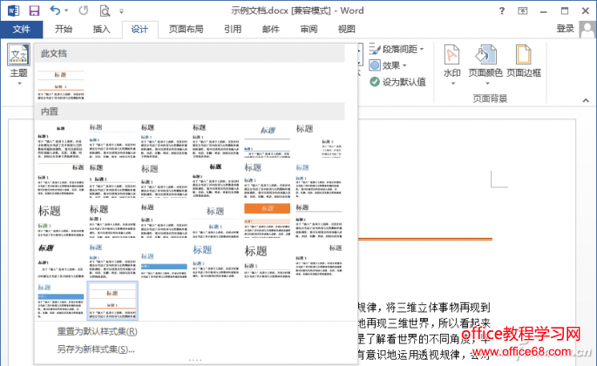Undo the last action

click(55, 10)
